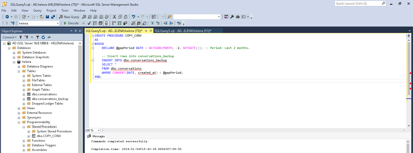
Task: Open the Query menu
Action: (x=37, y=11)
